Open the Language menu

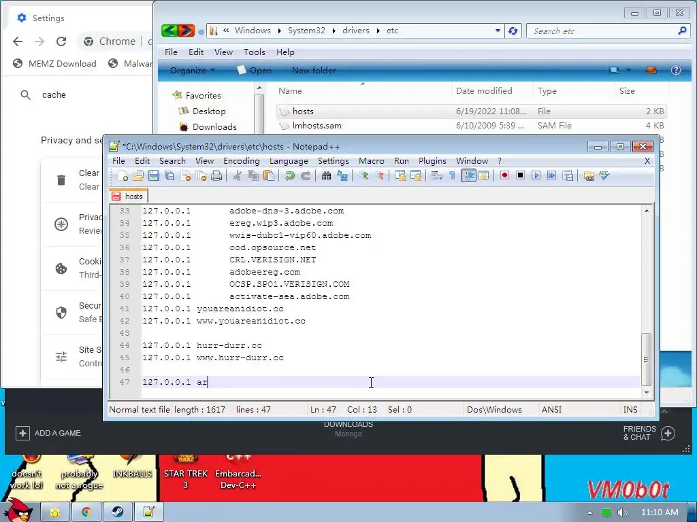pyautogui.click(x=289, y=160)
